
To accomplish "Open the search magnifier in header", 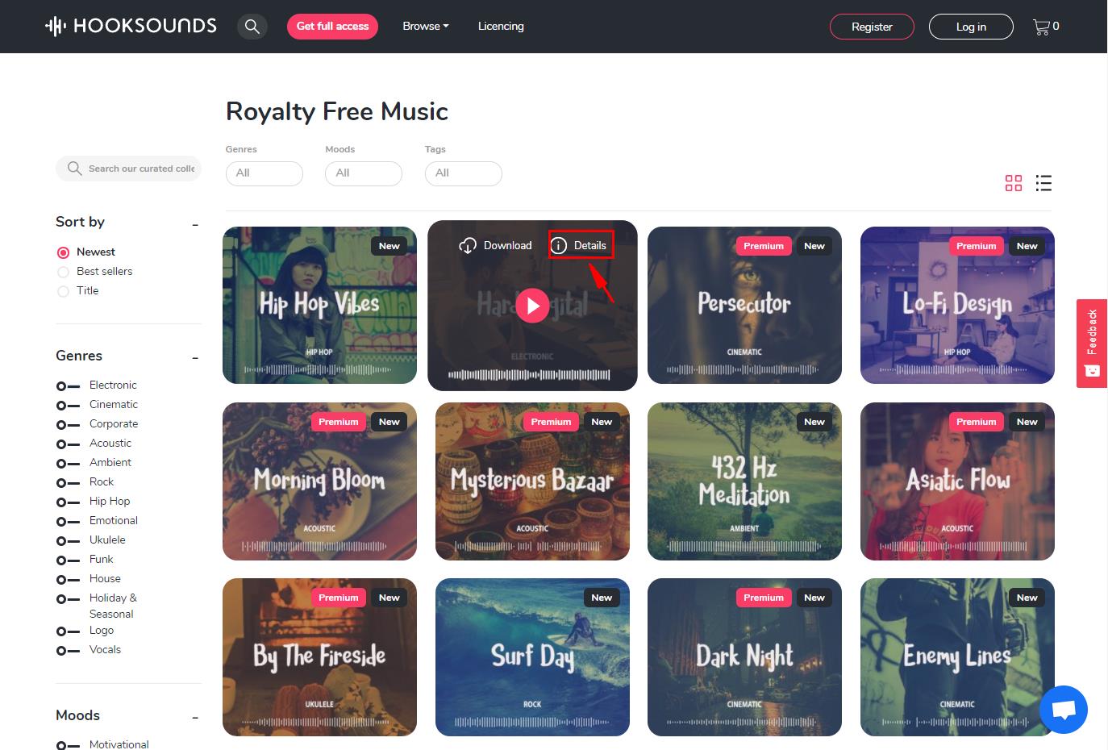I will [252, 27].
